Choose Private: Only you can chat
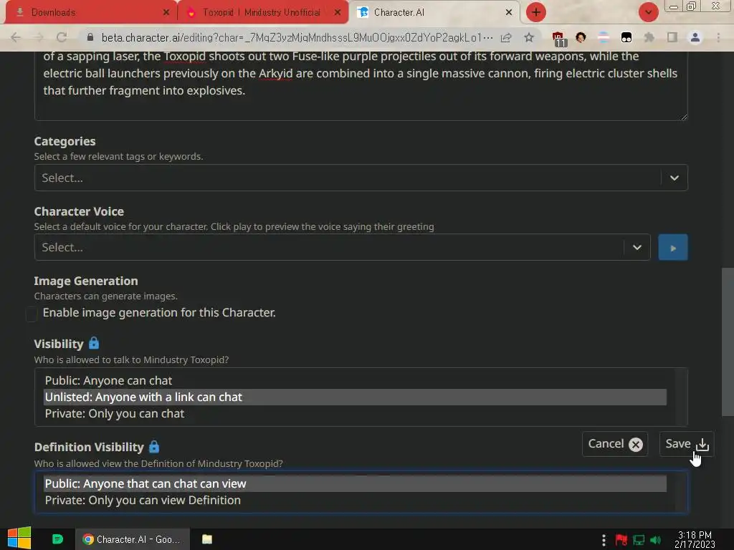The image size is (734, 550). pyautogui.click(x=356, y=414)
